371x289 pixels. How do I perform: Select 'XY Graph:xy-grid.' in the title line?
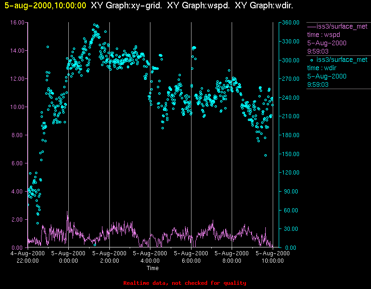point(126,6)
